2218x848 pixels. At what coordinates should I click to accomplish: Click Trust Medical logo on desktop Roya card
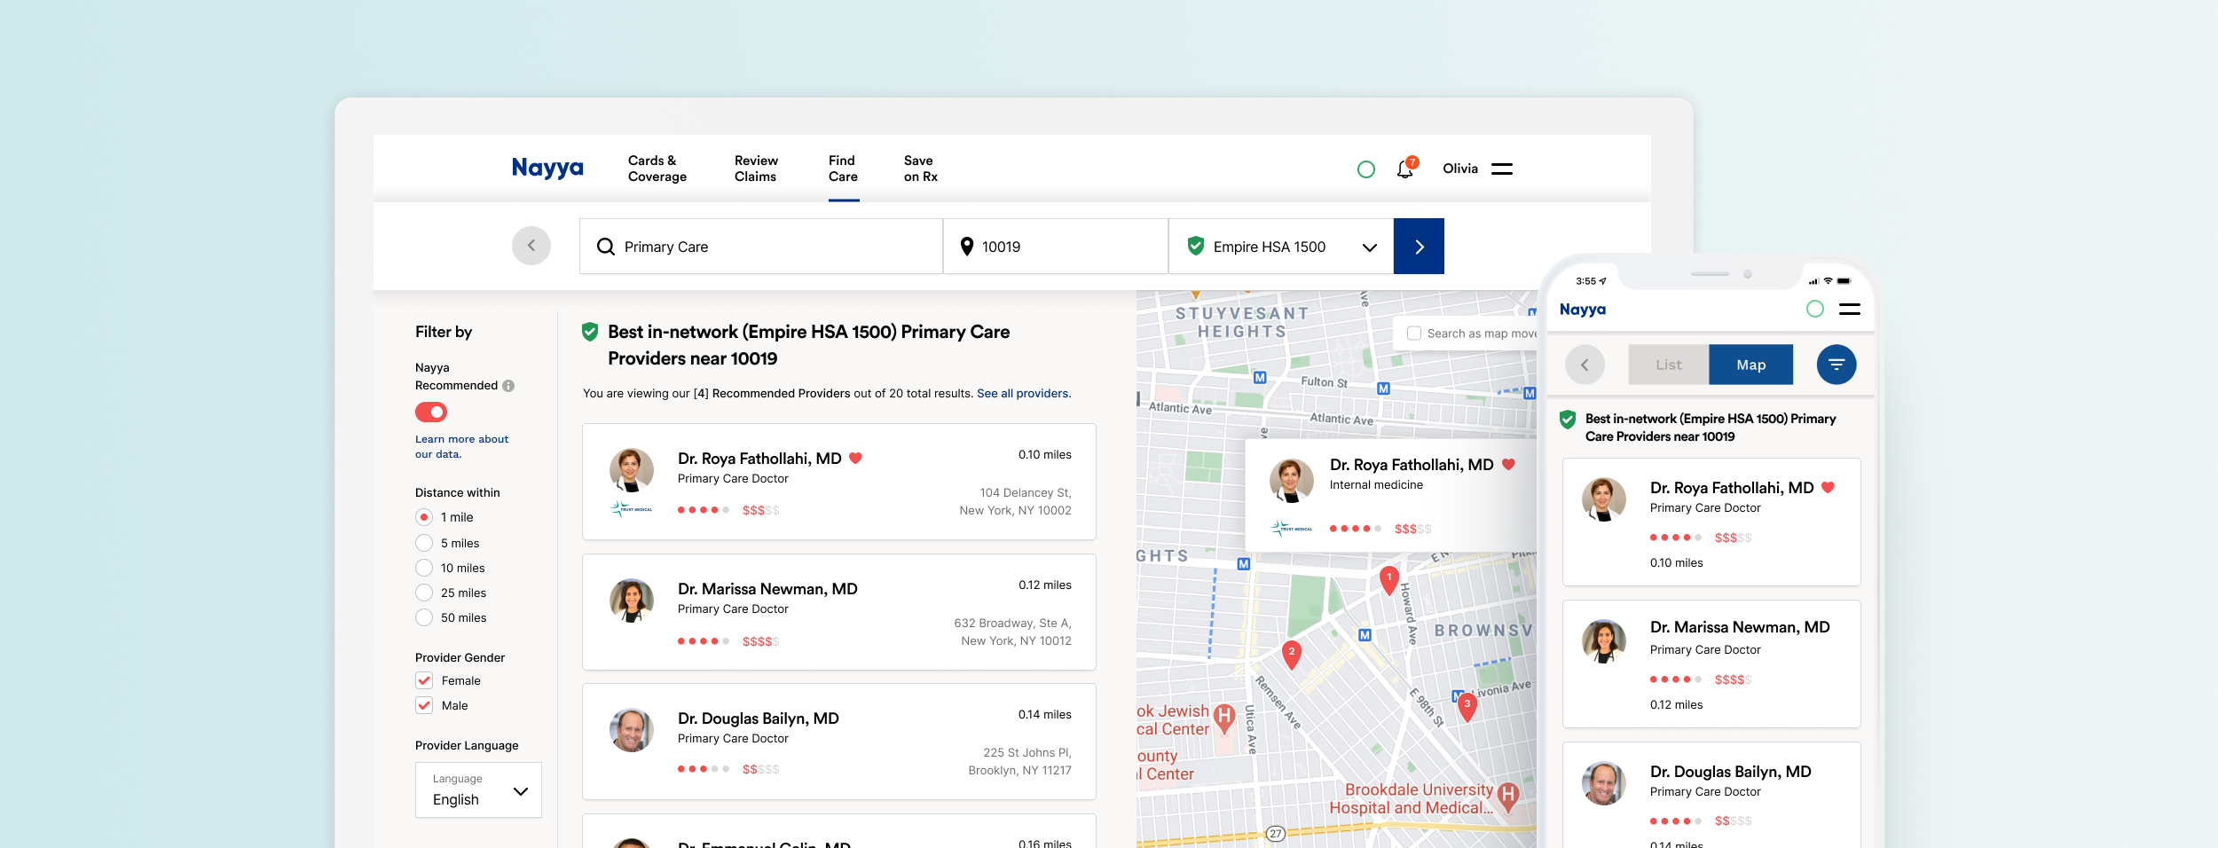click(x=631, y=509)
